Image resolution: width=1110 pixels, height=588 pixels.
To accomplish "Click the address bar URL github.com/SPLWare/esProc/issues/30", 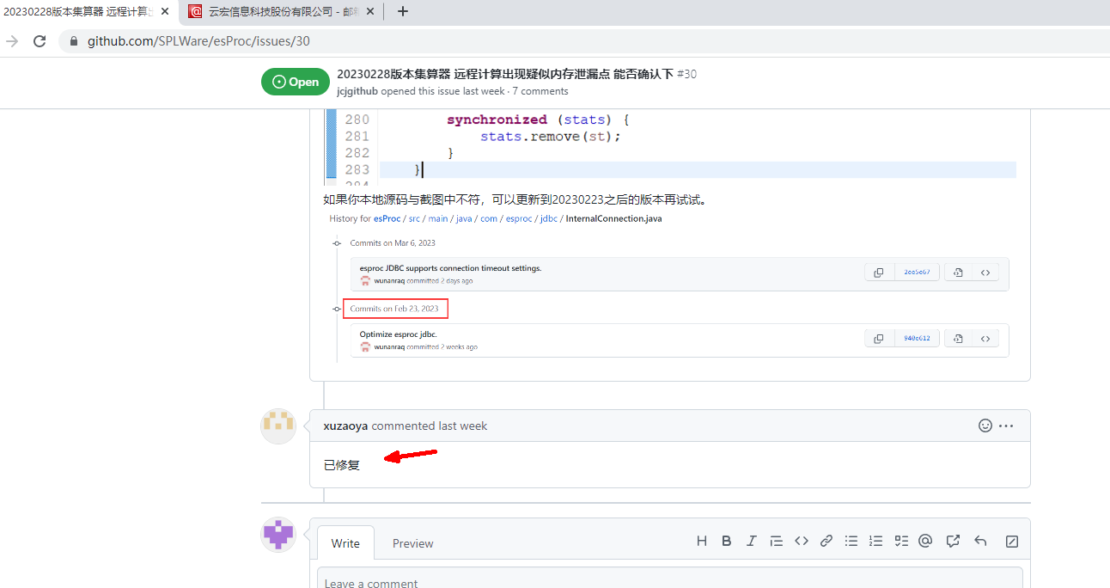I will (x=198, y=41).
